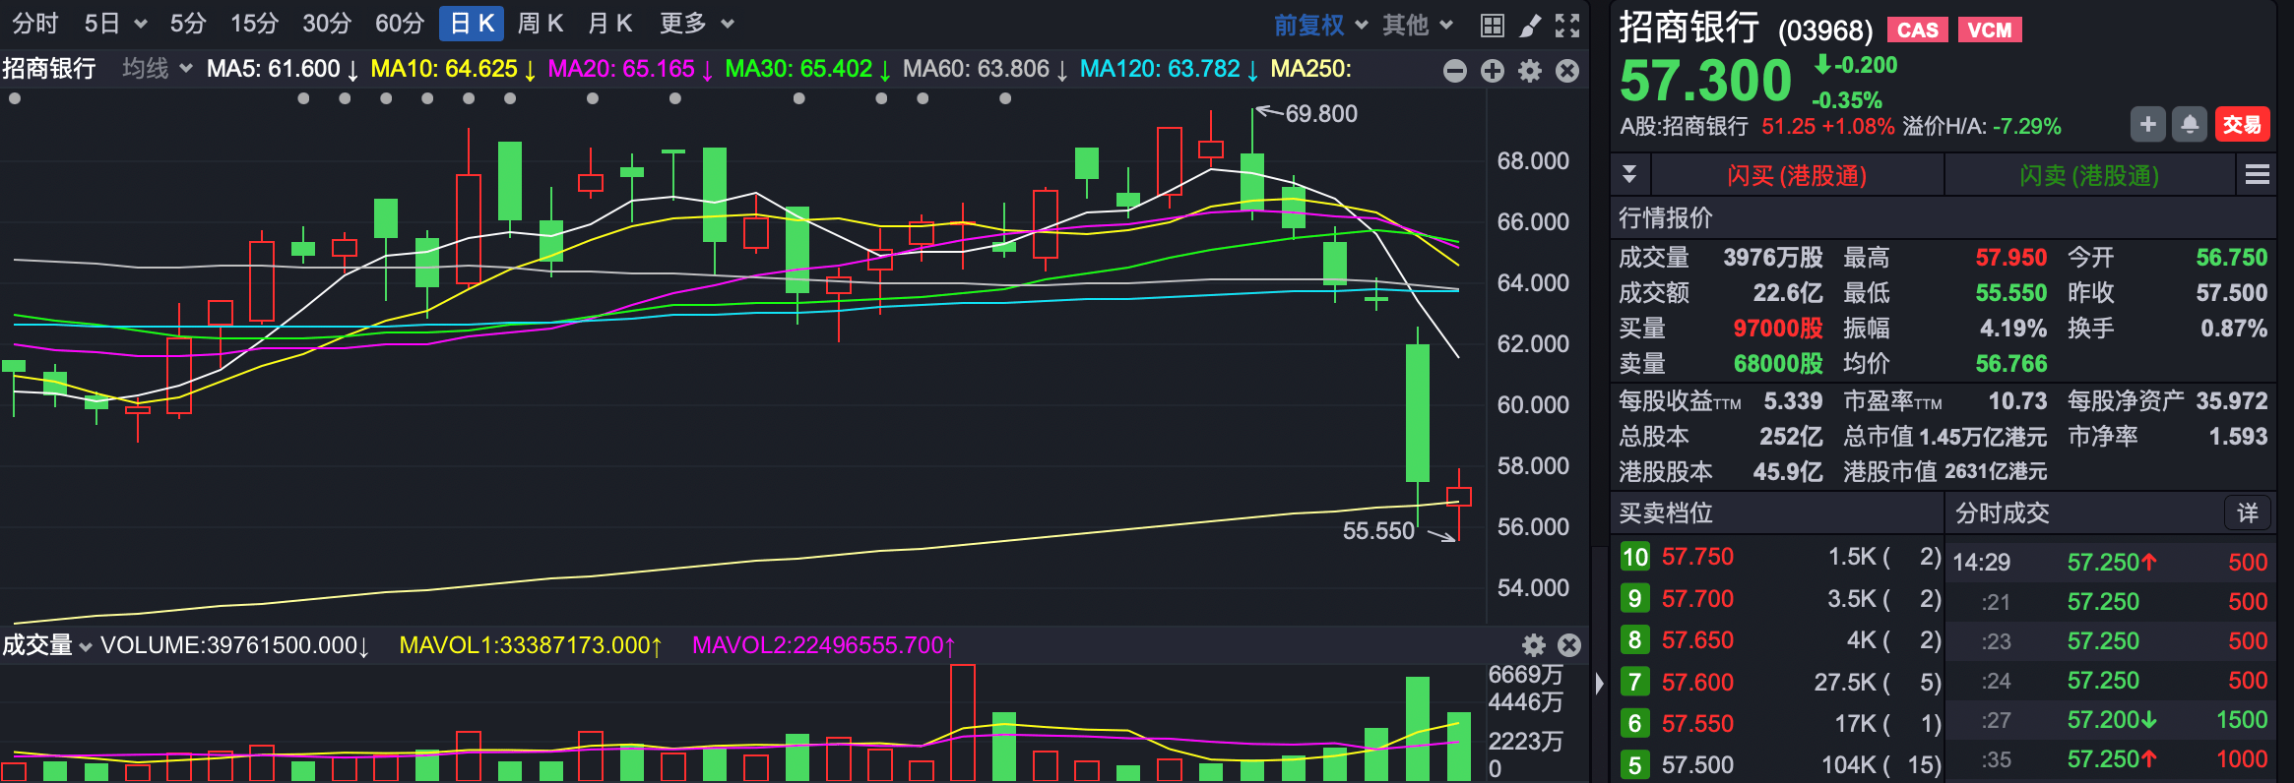
Task: Click the VCM badge
Action: tap(1990, 30)
